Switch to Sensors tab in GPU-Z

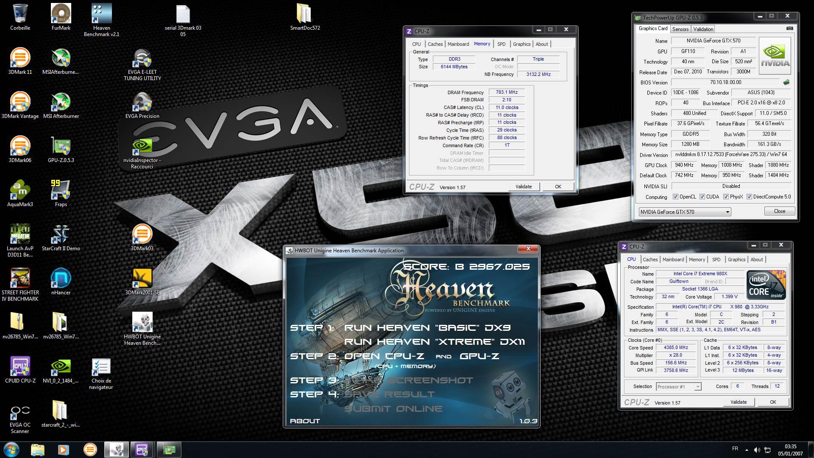[680, 29]
